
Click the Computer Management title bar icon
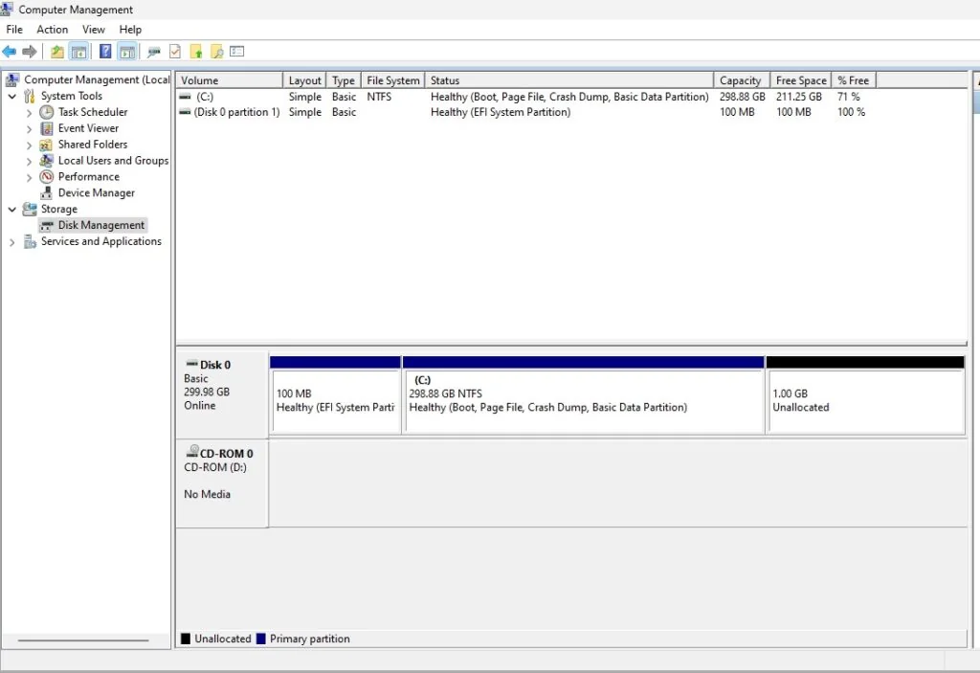[x=7, y=9]
